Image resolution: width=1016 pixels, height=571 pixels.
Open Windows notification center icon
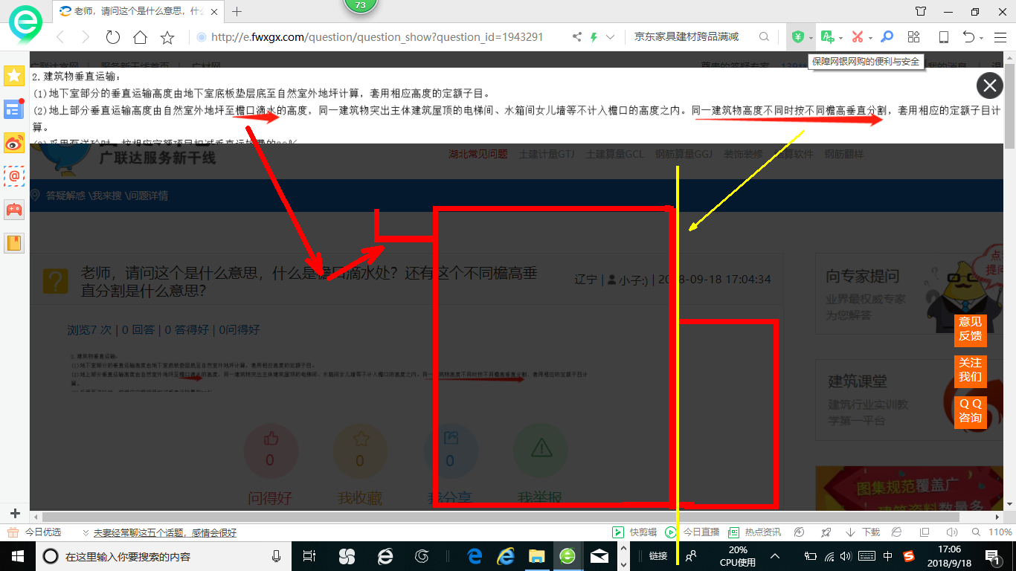click(x=992, y=556)
